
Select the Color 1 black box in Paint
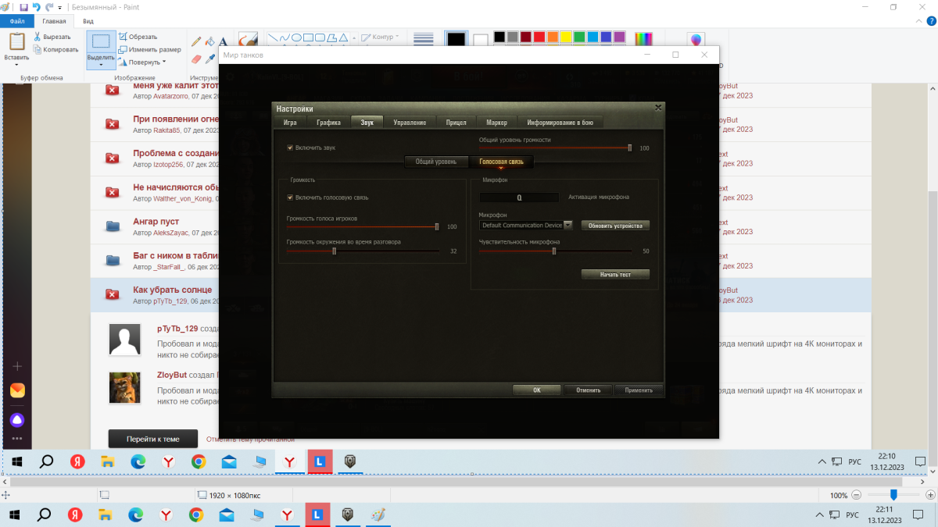pyautogui.click(x=456, y=40)
